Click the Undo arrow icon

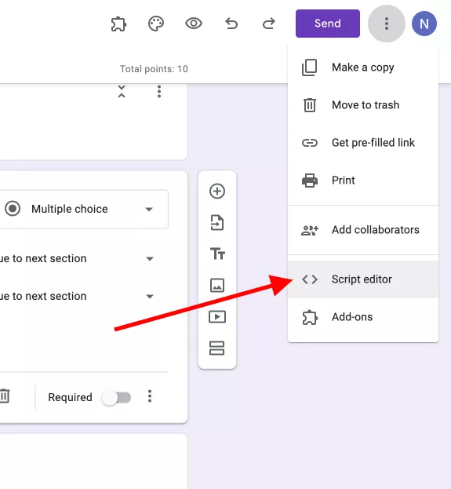point(231,24)
